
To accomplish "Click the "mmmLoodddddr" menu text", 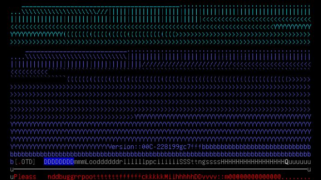I will point(99,162).
